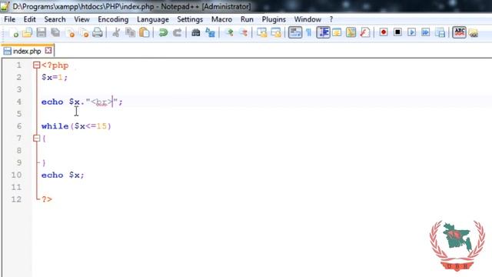Open the File menu
The width and height of the screenshot is (492, 277).
pos(9,19)
